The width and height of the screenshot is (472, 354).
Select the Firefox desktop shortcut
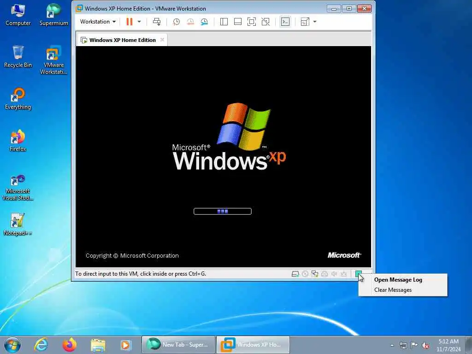[18, 141]
